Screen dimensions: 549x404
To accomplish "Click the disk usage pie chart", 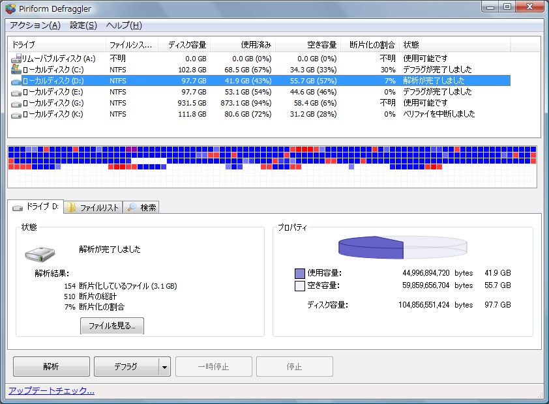I will [403, 248].
